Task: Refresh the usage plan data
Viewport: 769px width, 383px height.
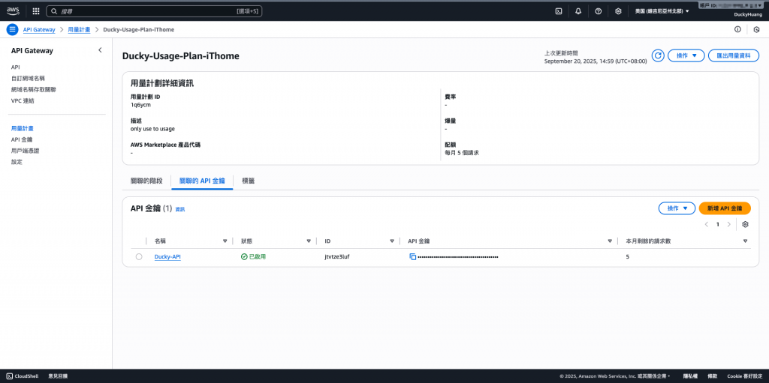Action: point(658,55)
